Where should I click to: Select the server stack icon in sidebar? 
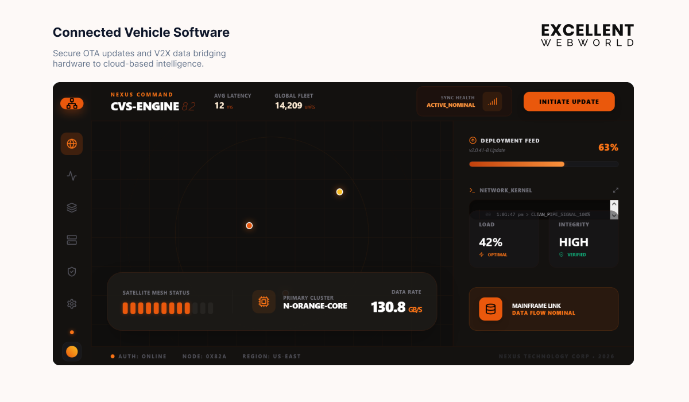tap(72, 240)
